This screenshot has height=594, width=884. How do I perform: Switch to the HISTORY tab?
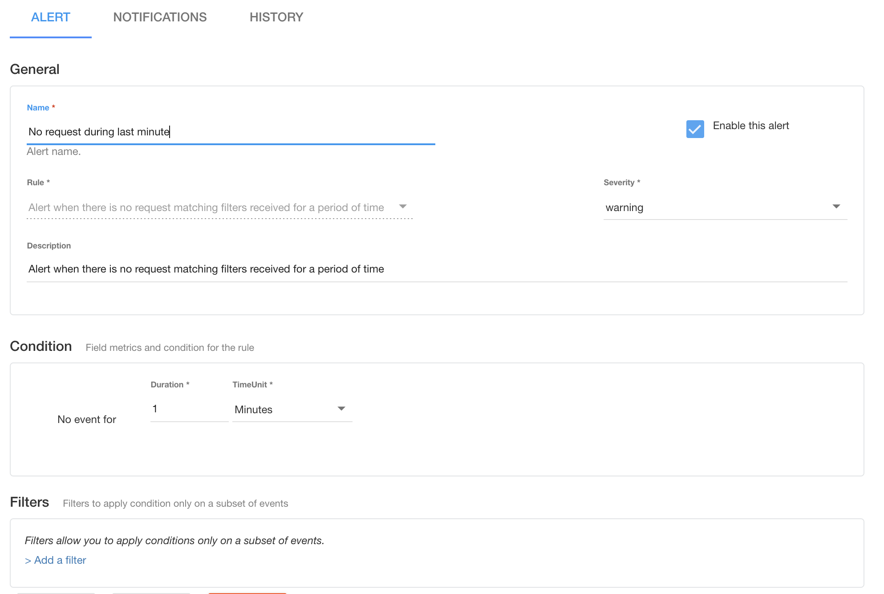276,17
